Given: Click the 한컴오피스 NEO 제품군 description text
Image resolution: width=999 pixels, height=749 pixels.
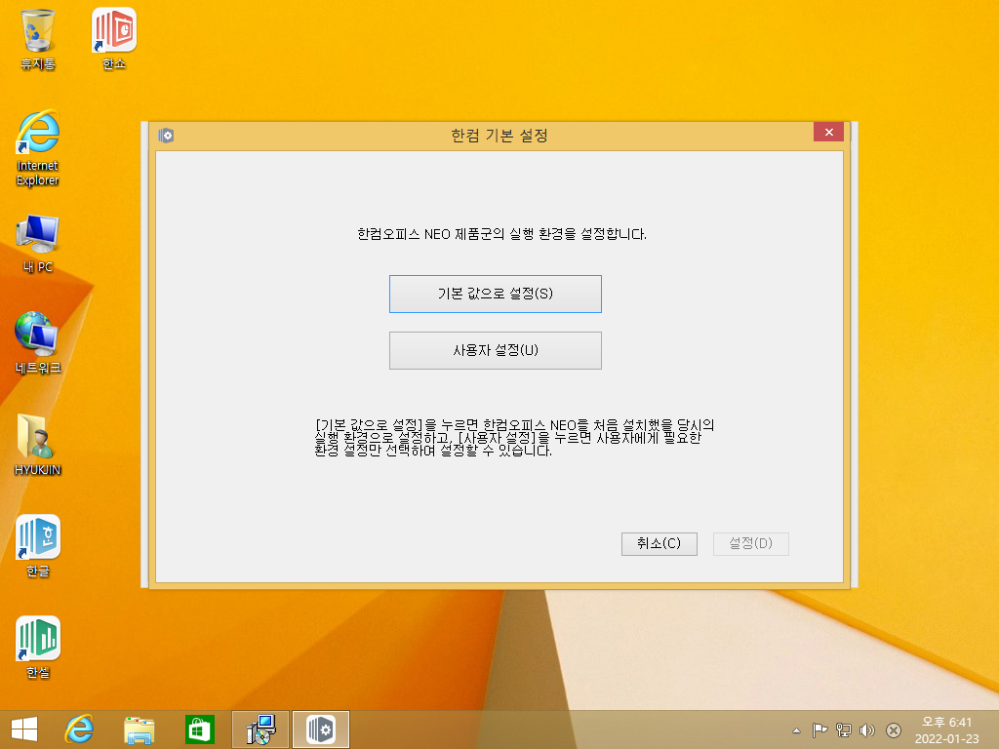Looking at the screenshot, I should (x=501, y=234).
